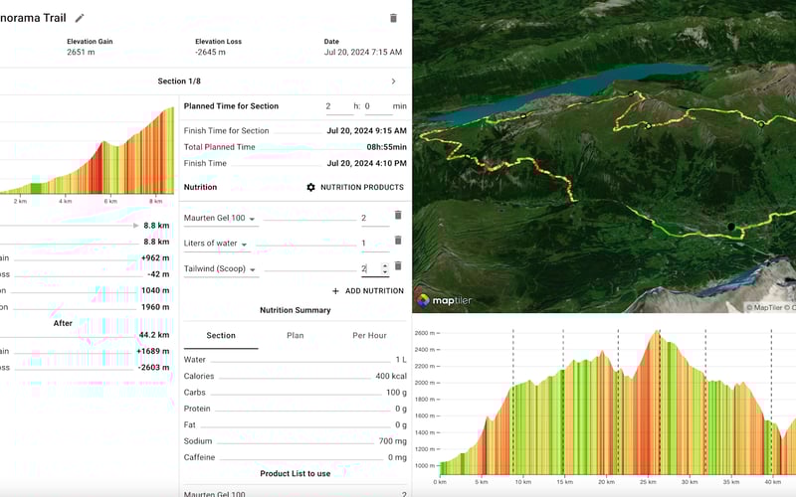Edit Liters of water quantity field
This screenshot has width=796, height=497.
pos(375,244)
